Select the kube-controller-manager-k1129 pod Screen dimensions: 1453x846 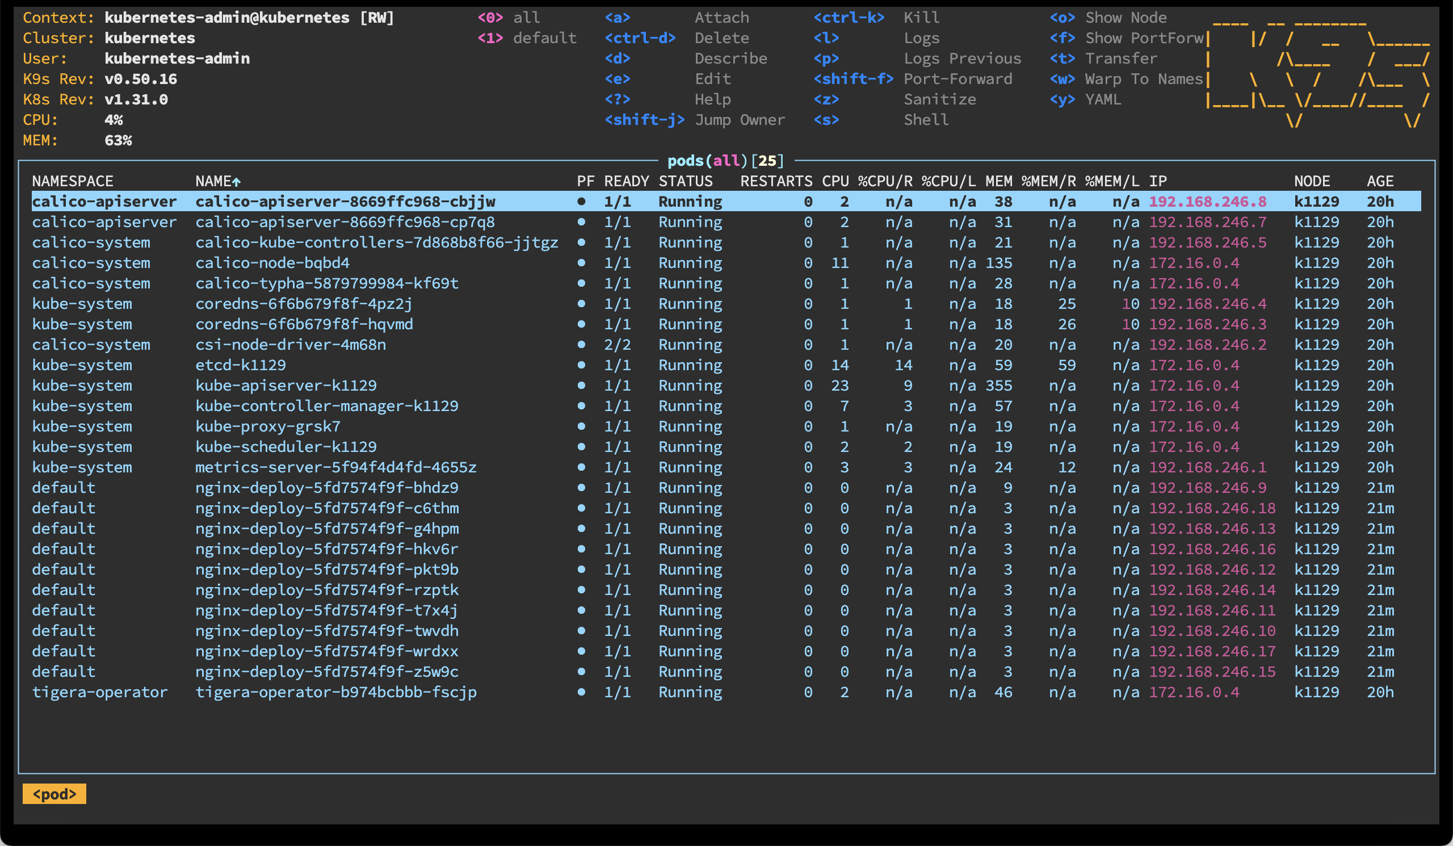click(327, 406)
